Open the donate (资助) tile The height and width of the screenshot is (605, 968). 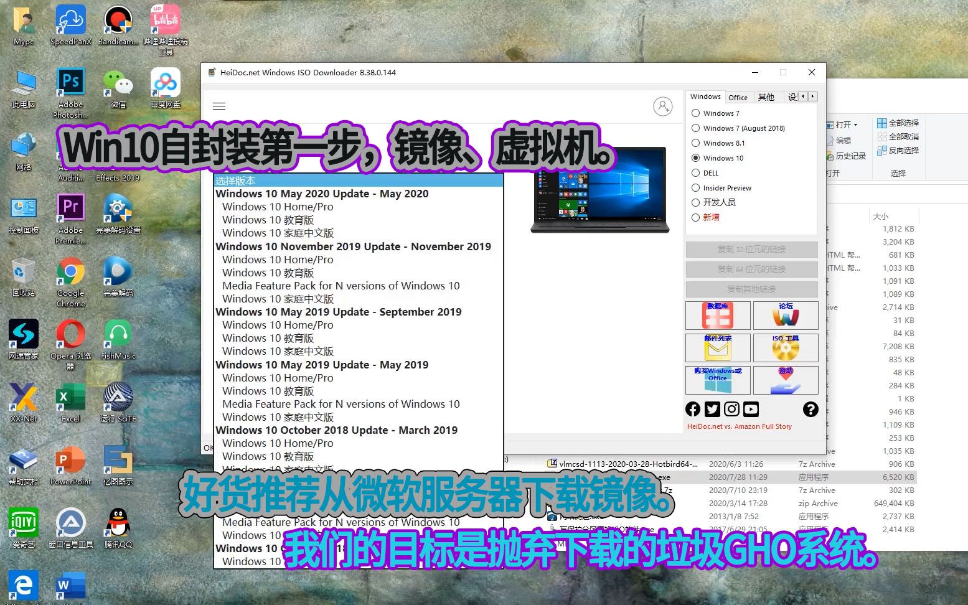coord(786,380)
